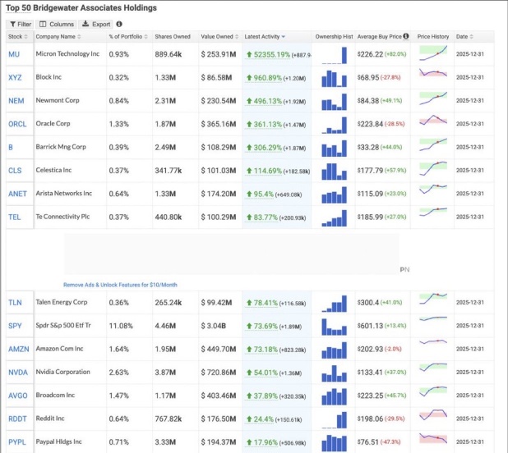This screenshot has width=508, height=453.
Task: Click the Block Inc 960.89% activity value
Action: click(267, 78)
